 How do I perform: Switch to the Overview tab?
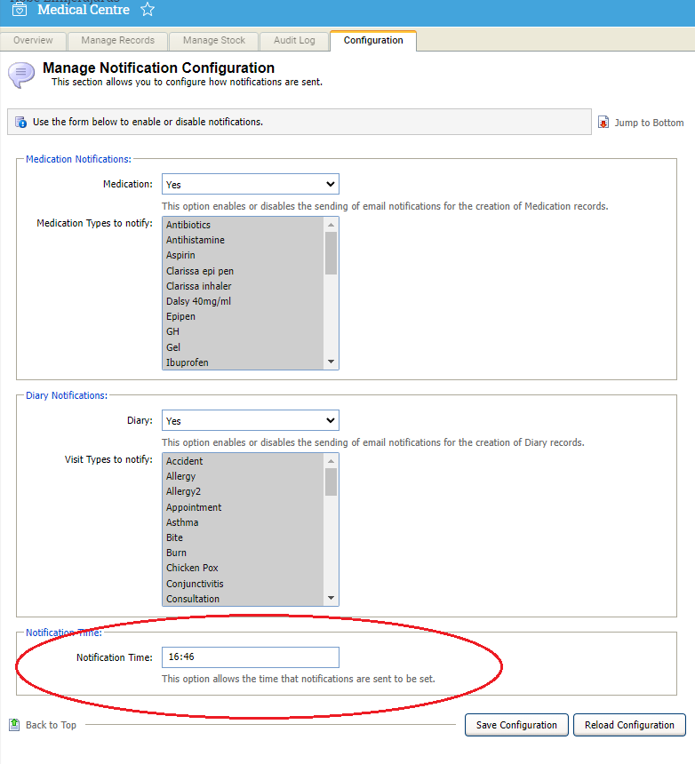pyautogui.click(x=33, y=41)
